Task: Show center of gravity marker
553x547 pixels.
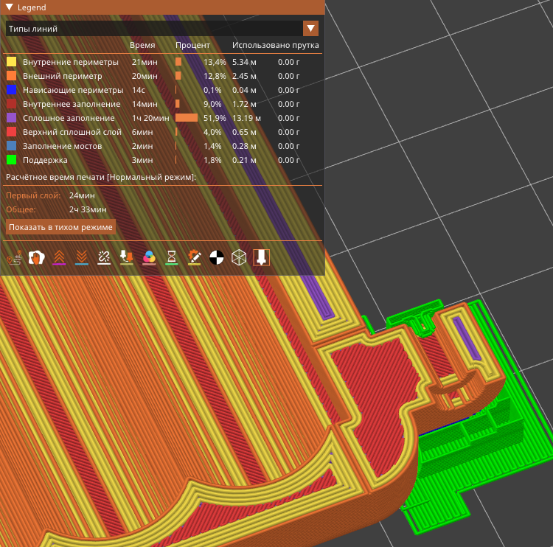Action: (217, 257)
